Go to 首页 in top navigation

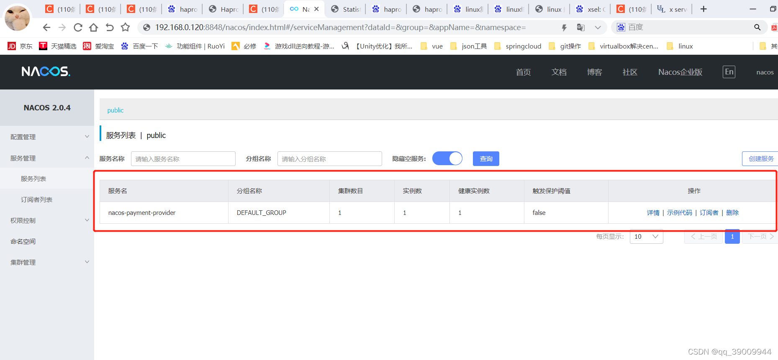[x=523, y=72]
